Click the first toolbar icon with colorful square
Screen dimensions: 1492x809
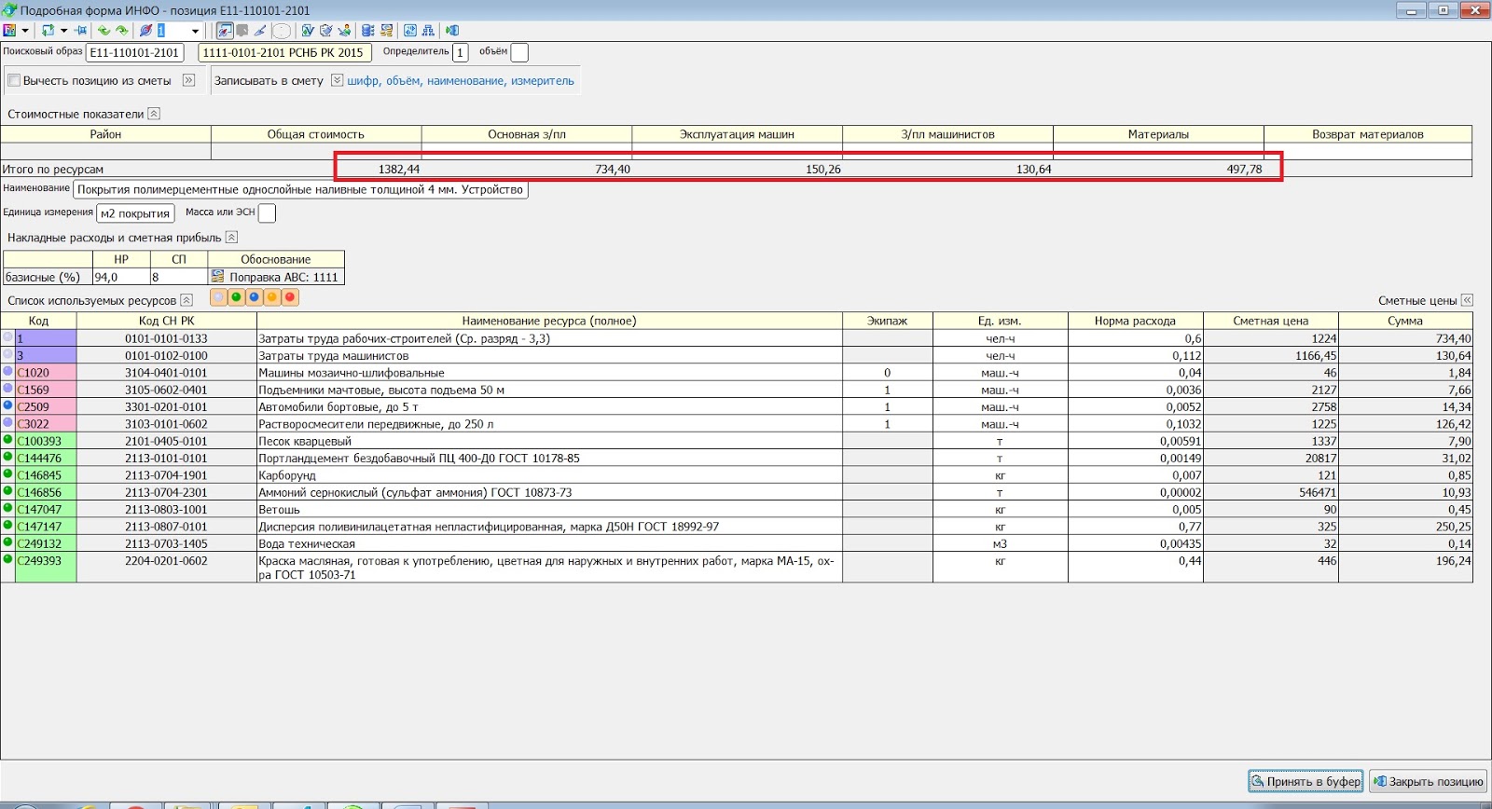(x=9, y=31)
